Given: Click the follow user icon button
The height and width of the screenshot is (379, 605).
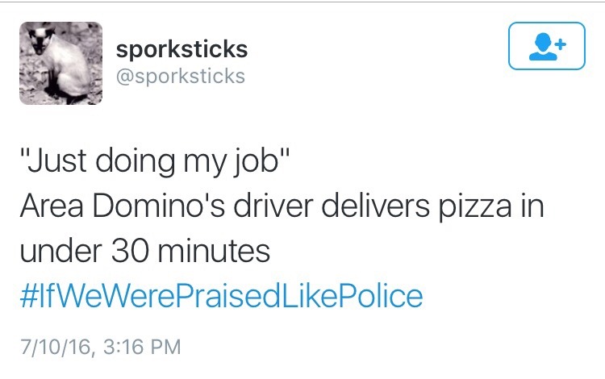Looking at the screenshot, I should coord(547,46).
